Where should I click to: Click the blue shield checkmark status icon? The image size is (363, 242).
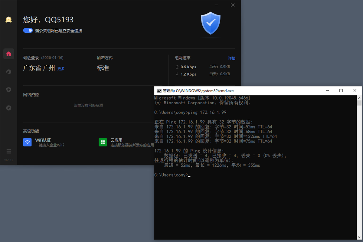point(211,23)
